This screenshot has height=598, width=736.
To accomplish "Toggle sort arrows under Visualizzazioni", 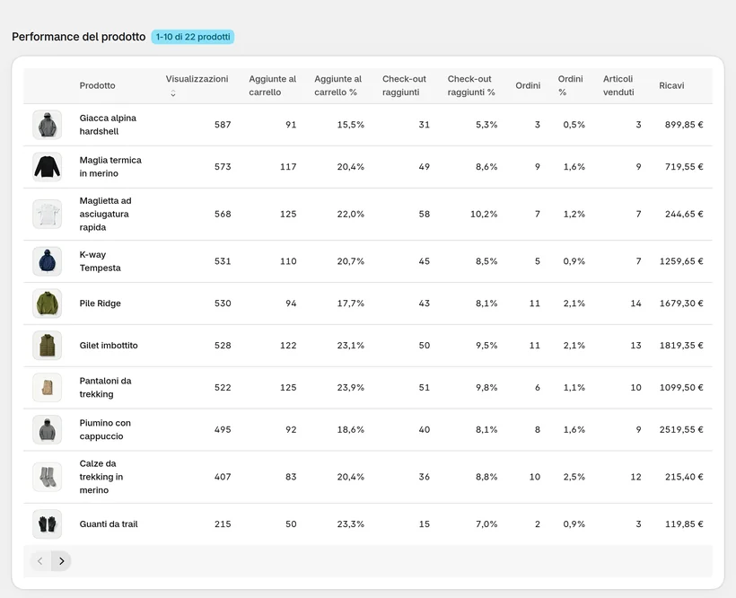I will click(x=173, y=93).
